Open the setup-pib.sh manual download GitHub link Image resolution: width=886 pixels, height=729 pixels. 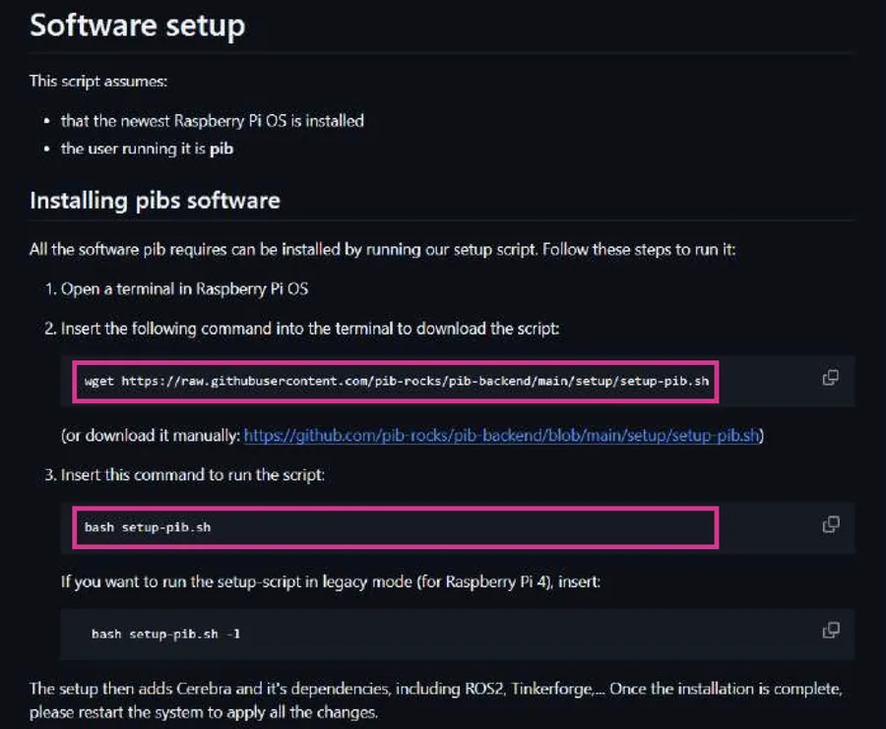click(501, 436)
